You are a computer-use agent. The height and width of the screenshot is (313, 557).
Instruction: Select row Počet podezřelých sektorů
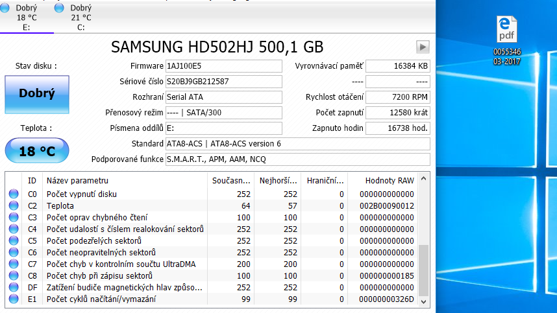[x=212, y=240]
